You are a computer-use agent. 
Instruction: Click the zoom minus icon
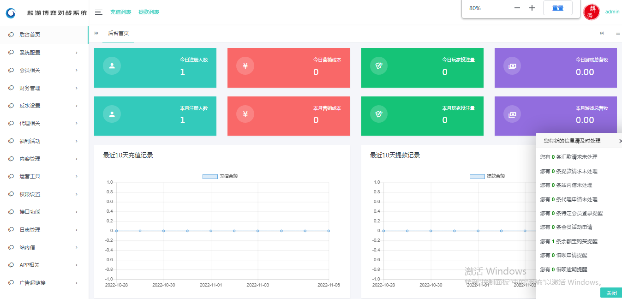[517, 8]
